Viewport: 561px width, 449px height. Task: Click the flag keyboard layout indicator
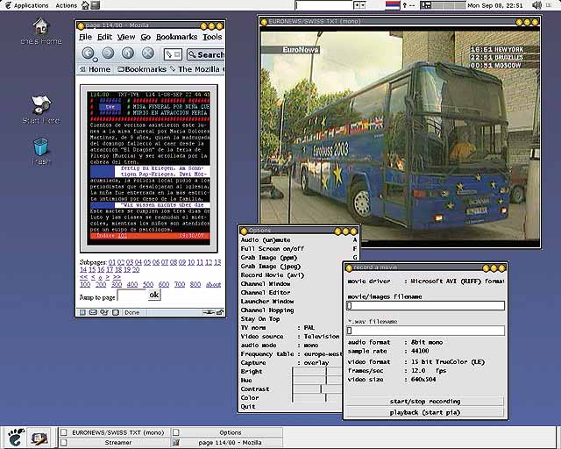pyautogui.click(x=393, y=5)
